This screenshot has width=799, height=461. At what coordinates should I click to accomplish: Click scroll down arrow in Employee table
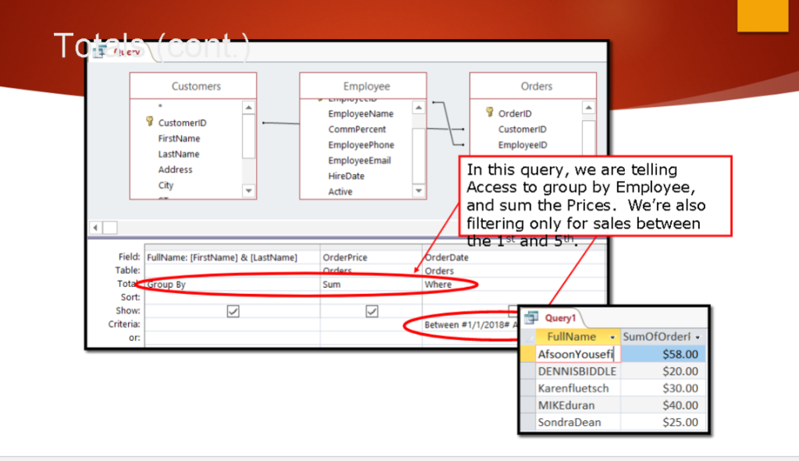tap(418, 191)
